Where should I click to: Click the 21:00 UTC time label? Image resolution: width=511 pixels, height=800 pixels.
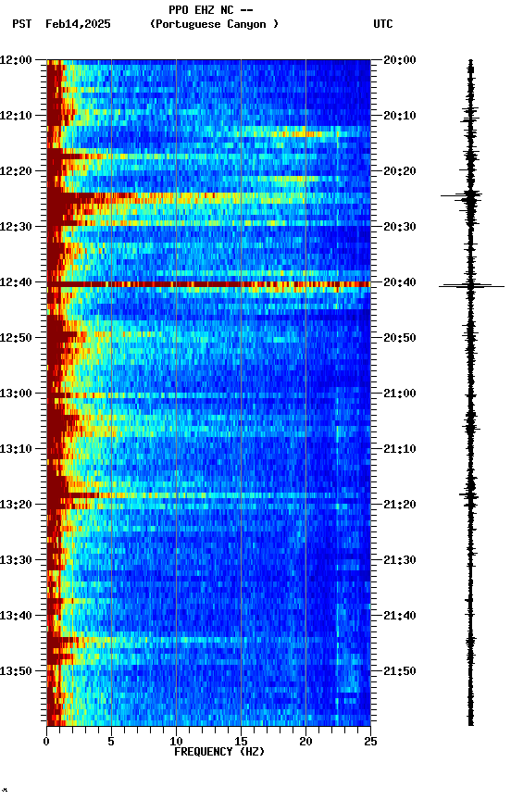[x=400, y=394]
